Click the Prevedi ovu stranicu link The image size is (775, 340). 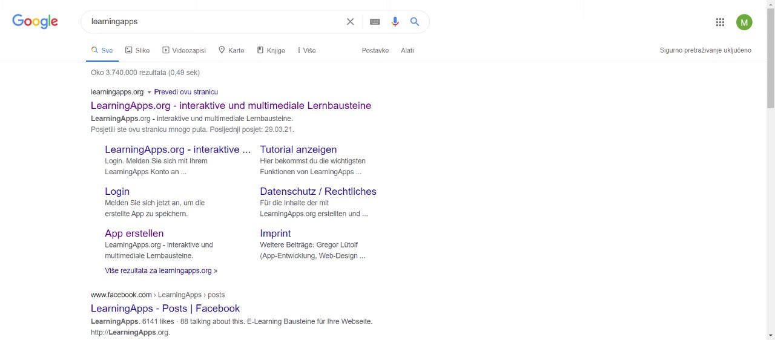pos(186,92)
